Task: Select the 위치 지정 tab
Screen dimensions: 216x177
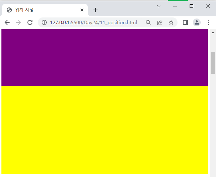Action: (x=45, y=10)
